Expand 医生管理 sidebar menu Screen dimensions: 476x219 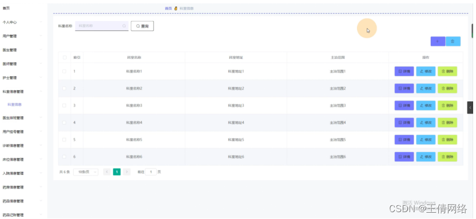[x=23, y=50]
